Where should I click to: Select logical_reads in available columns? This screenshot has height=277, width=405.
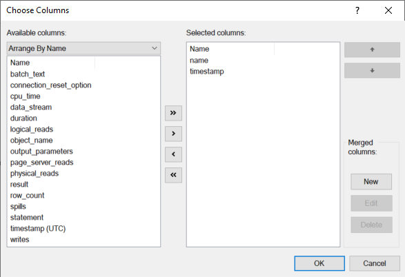[x=32, y=130]
